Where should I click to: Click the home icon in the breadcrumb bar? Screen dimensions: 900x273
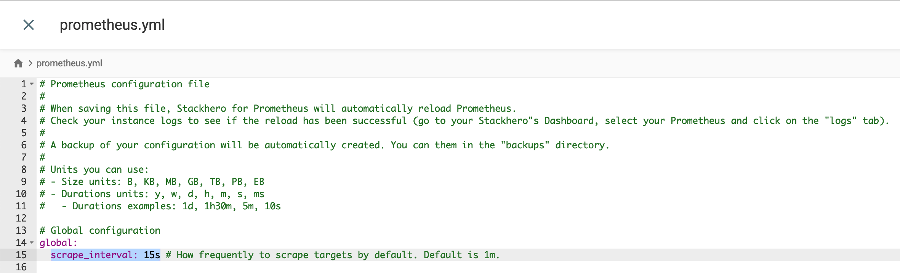point(18,63)
